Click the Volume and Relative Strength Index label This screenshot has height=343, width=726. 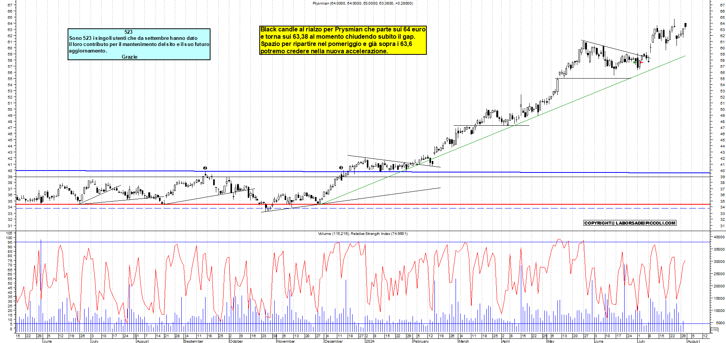(363, 233)
